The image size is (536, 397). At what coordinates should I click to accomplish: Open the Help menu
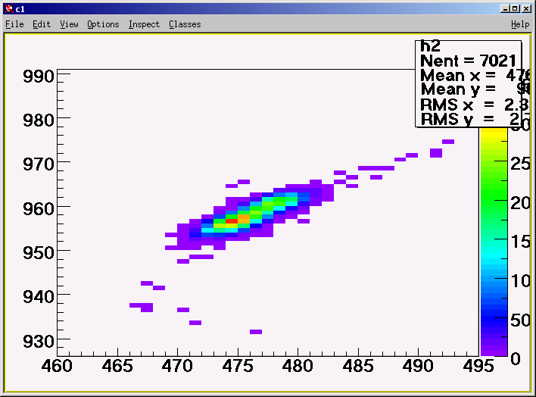[x=520, y=24]
